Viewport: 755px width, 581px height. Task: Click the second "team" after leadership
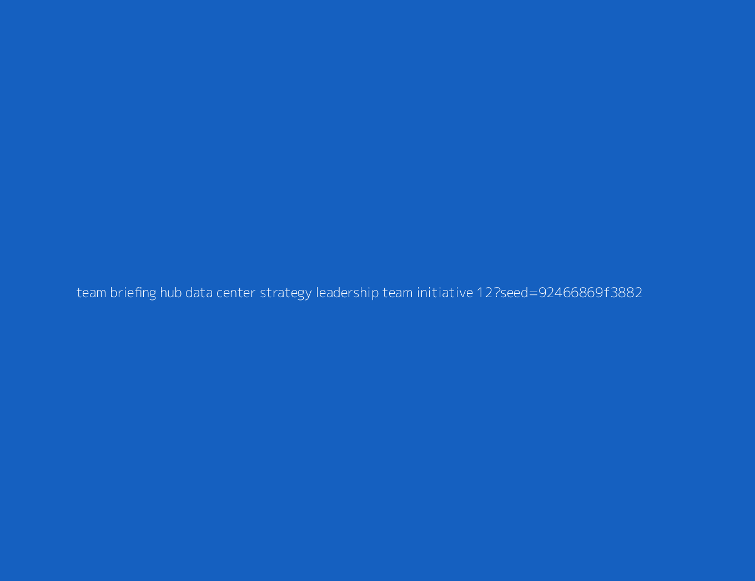pyautogui.click(x=397, y=293)
